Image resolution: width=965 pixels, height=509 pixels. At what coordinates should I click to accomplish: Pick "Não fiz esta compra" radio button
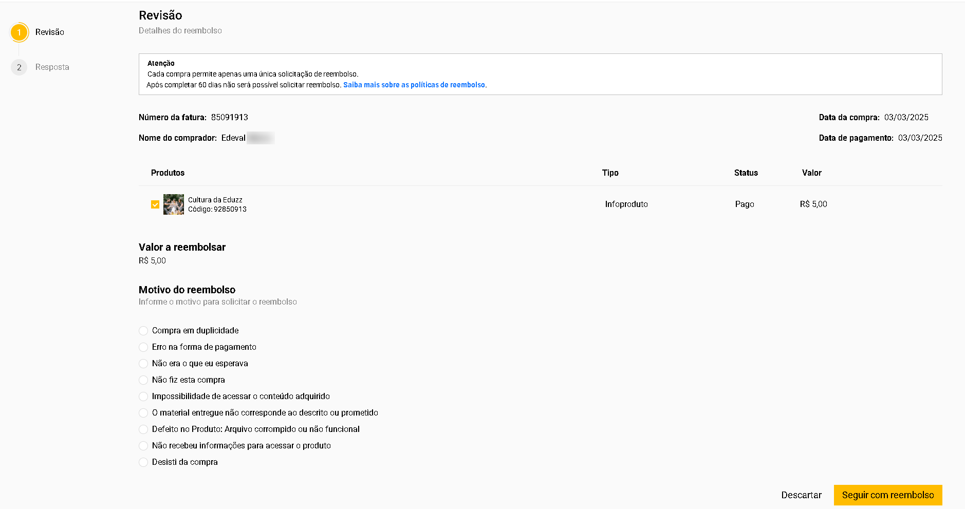coord(143,380)
